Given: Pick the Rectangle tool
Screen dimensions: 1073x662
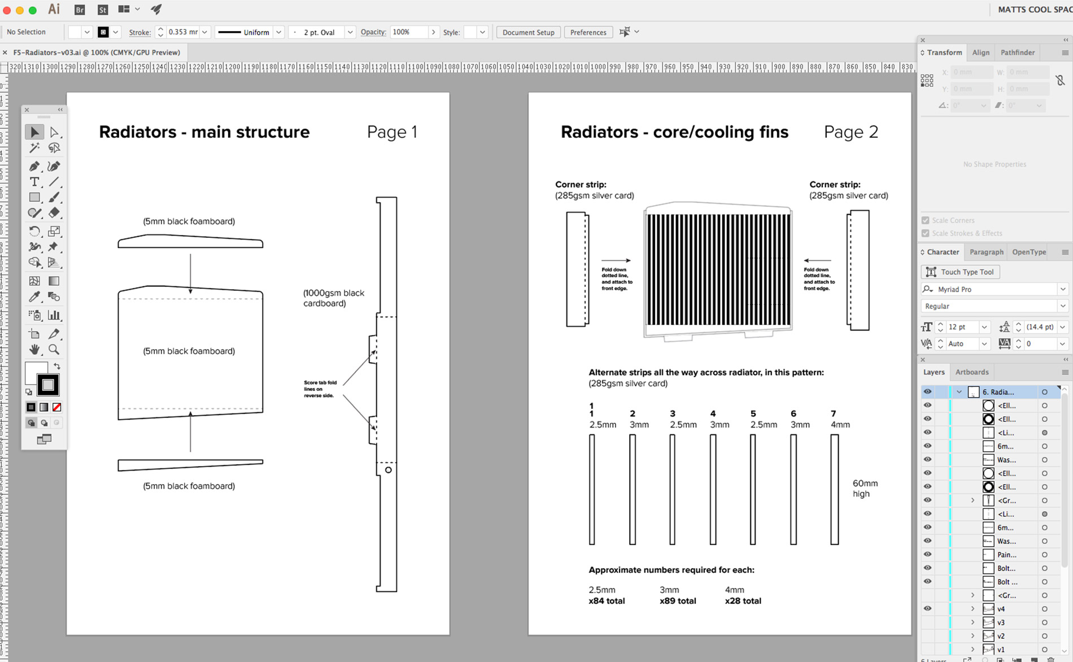Looking at the screenshot, I should (34, 197).
